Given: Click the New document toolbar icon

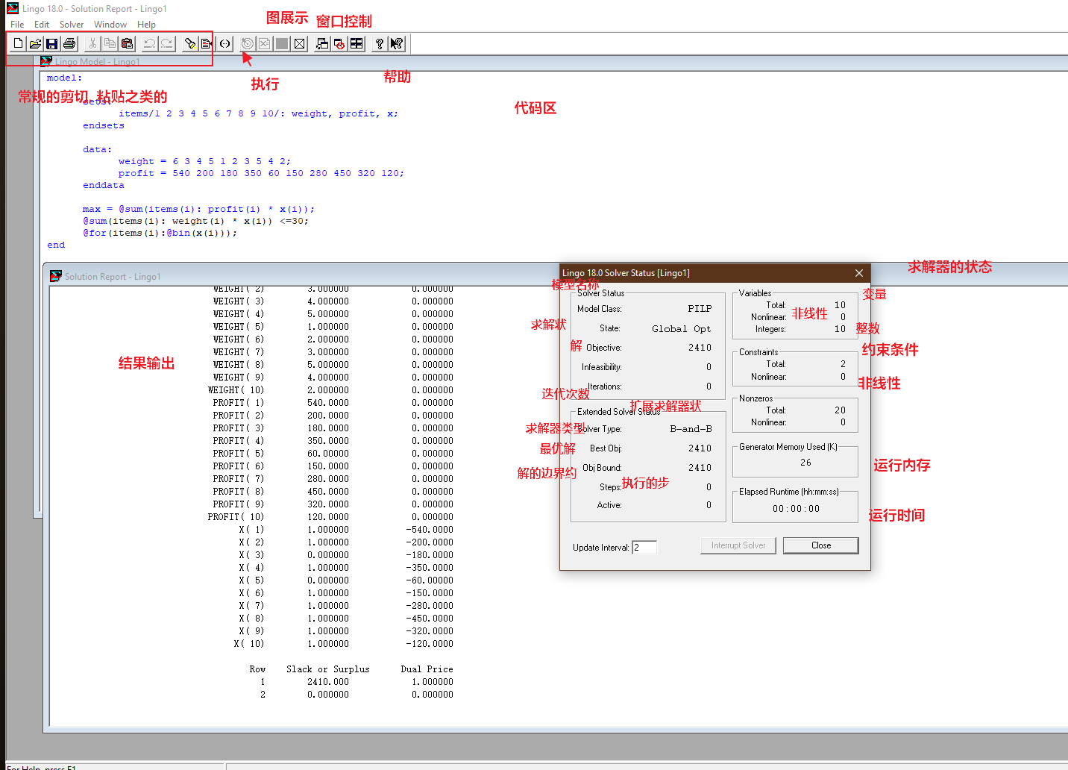Looking at the screenshot, I should 18,44.
